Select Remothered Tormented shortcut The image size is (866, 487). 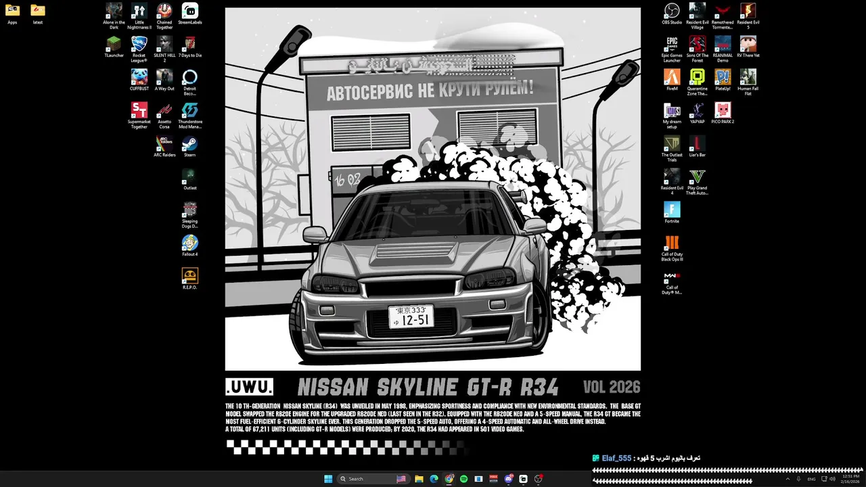[723, 16]
